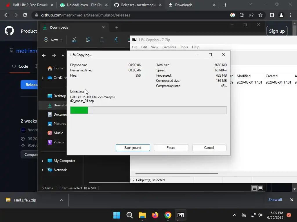Click the extraction progress bar
Viewport: 297px width, 222px height.
click(148, 110)
